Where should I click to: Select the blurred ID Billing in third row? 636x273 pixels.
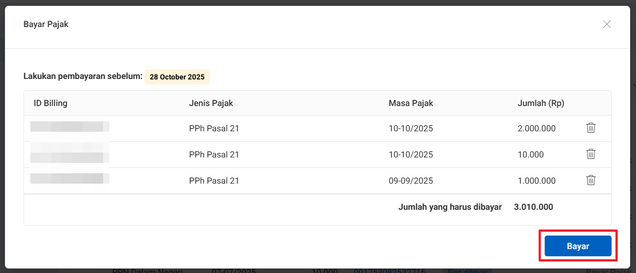click(70, 178)
